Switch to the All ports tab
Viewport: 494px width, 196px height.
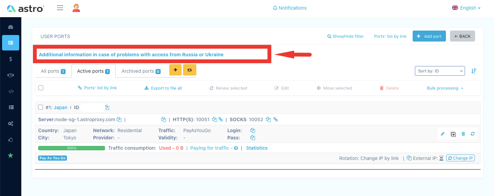tap(53, 71)
